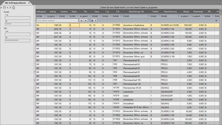Click the search previous up-arrow button

point(81,21)
